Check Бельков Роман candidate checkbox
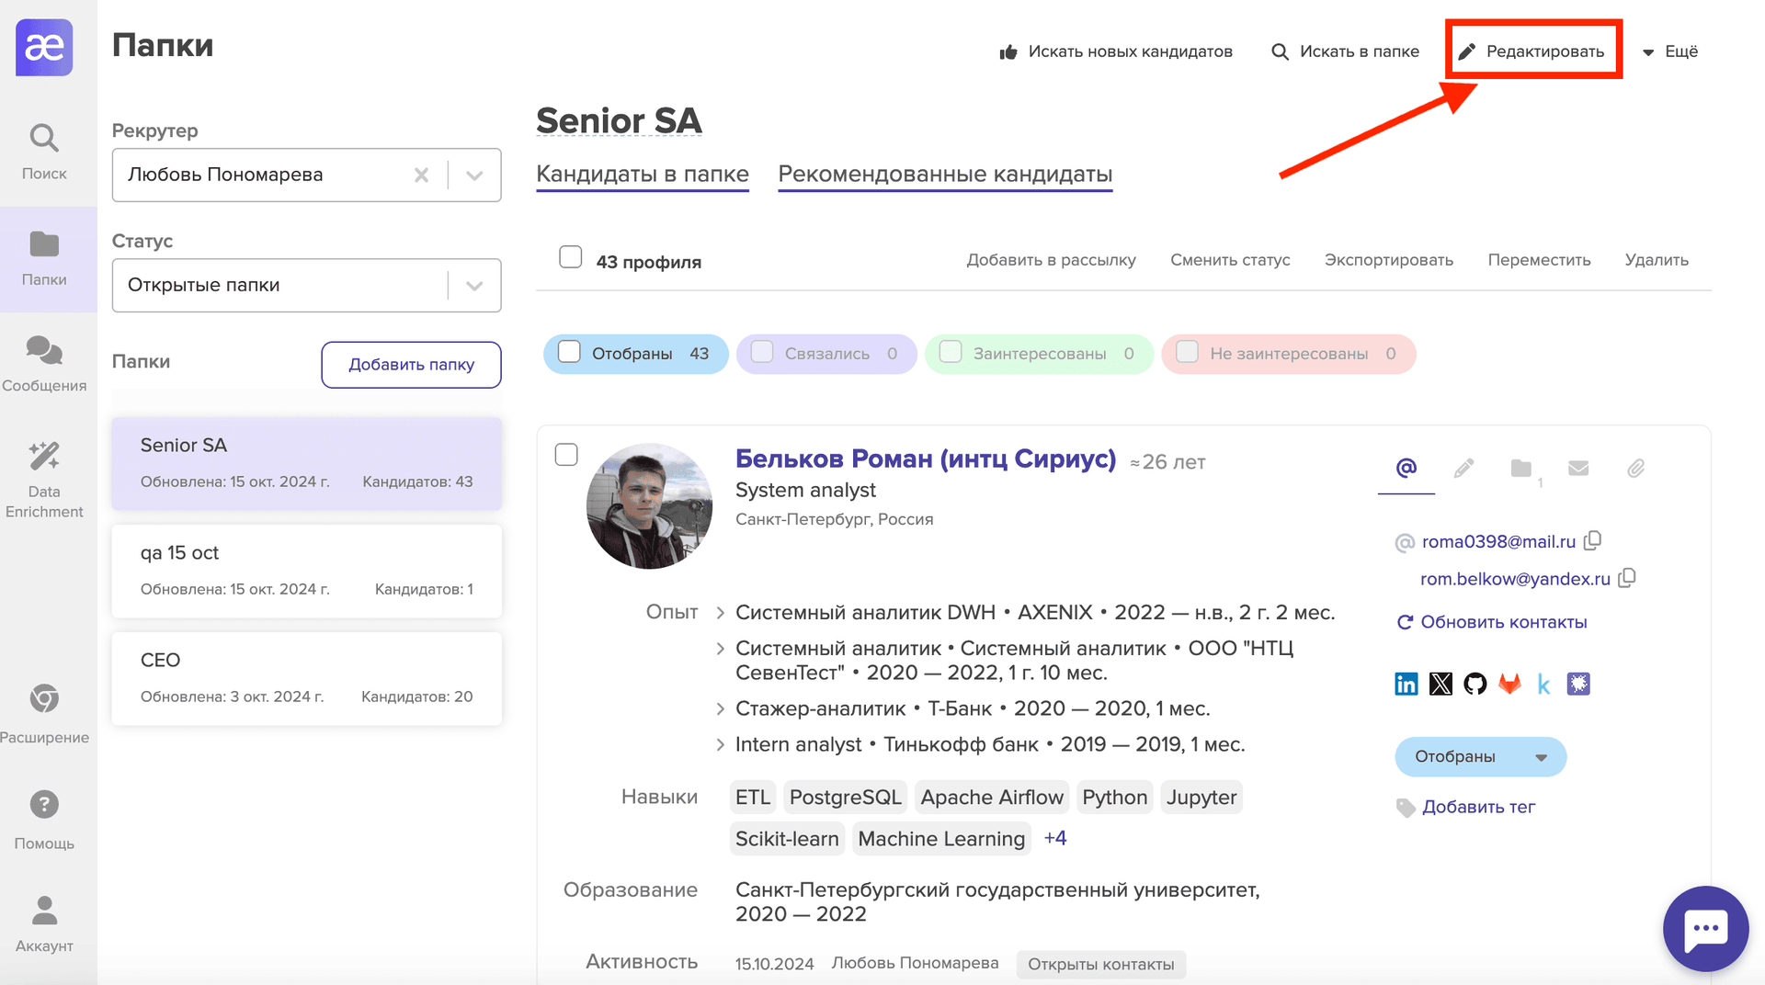Image resolution: width=1765 pixels, height=985 pixels. tap(566, 455)
